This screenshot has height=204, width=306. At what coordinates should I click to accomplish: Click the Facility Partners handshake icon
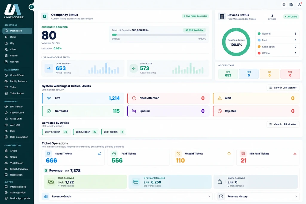(x=6, y=81)
